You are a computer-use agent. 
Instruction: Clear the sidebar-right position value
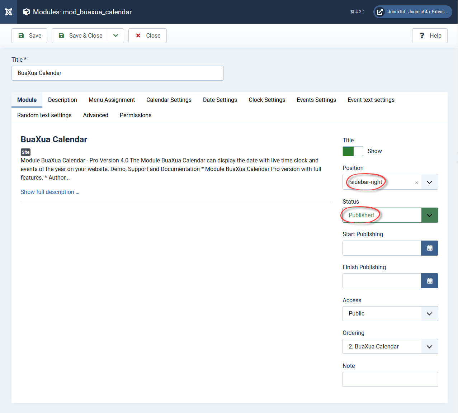416,182
